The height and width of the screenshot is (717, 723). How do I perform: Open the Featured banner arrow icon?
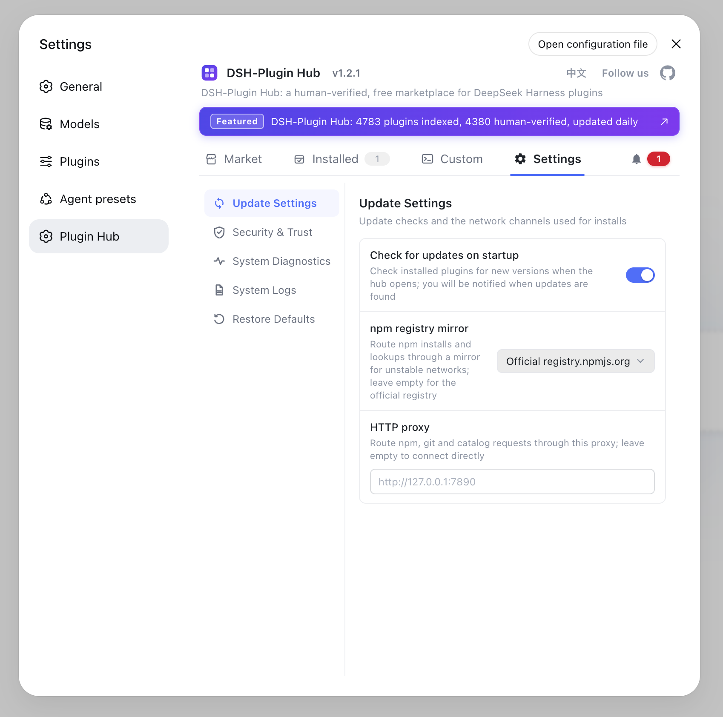click(x=664, y=122)
